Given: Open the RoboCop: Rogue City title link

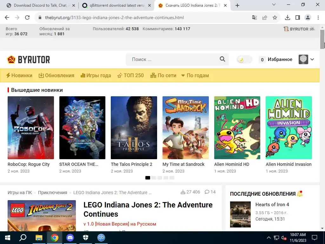Looking at the screenshot, I should coord(29,164).
